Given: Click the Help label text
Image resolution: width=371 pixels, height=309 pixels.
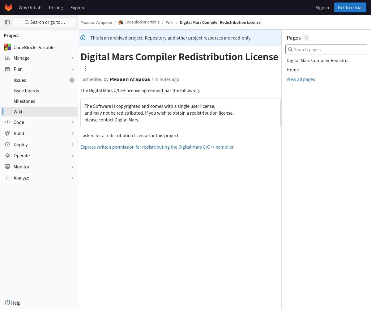Looking at the screenshot, I should click(16, 303).
